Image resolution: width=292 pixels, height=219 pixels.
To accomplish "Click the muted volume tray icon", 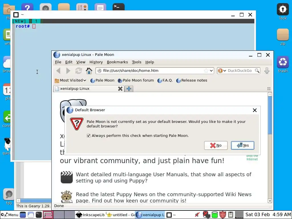I will (197, 215).
